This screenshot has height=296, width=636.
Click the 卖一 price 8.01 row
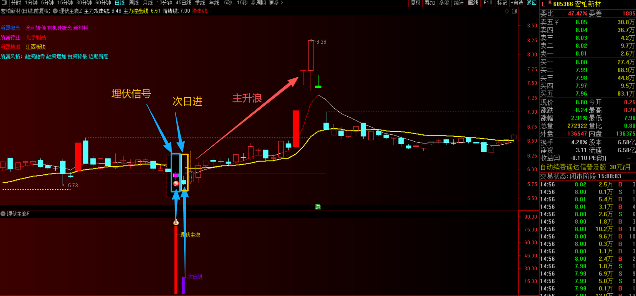[588, 54]
